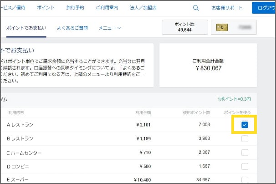The width and height of the screenshot is (276, 184).
Task: Open the ポイントでお支払い tab
Action: coord(26,28)
